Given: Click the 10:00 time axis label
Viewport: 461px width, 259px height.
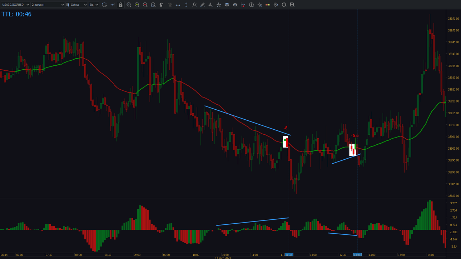Looking at the screenshot, I should (x=196, y=255).
